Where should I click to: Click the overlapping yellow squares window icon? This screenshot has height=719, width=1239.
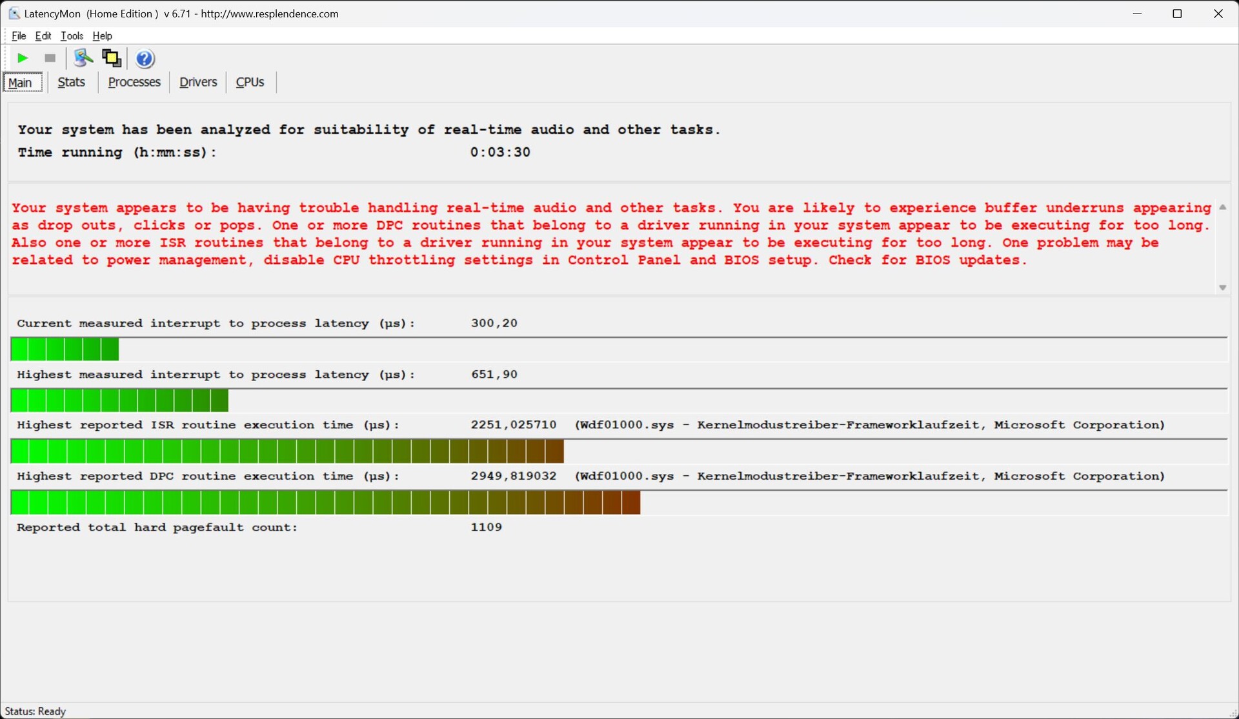[112, 58]
